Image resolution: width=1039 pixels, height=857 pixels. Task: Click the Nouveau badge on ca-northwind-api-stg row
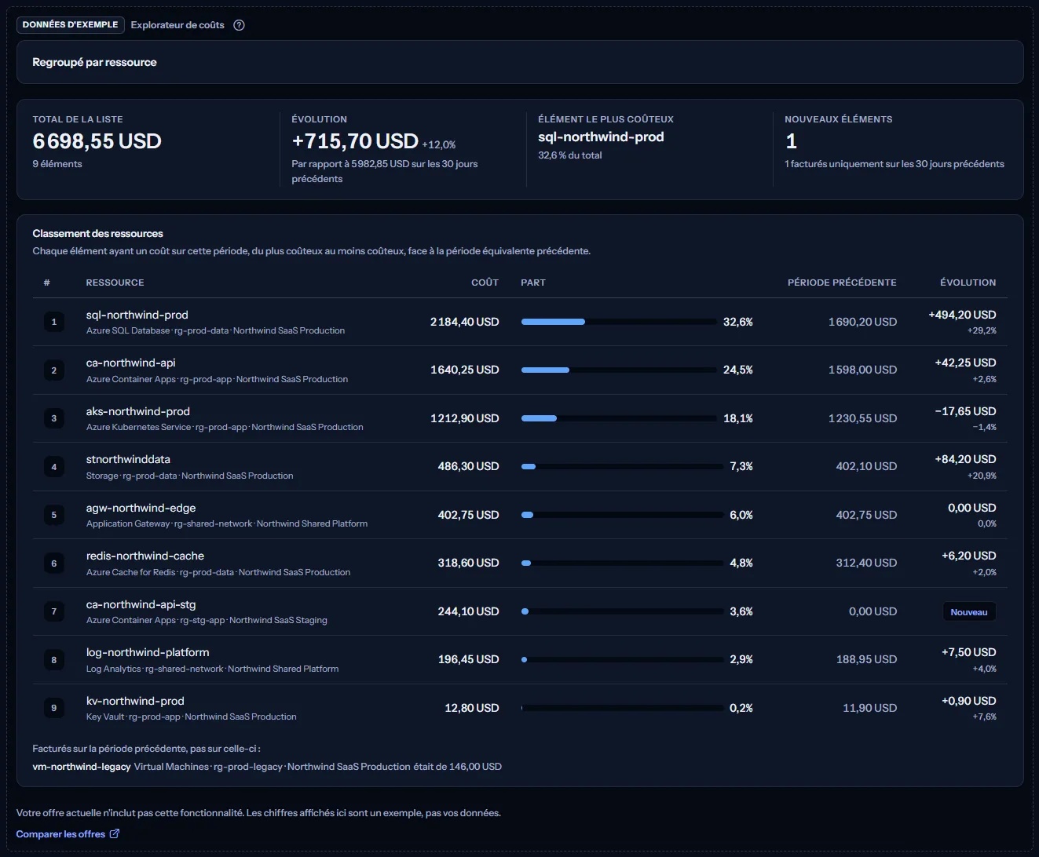[969, 612]
